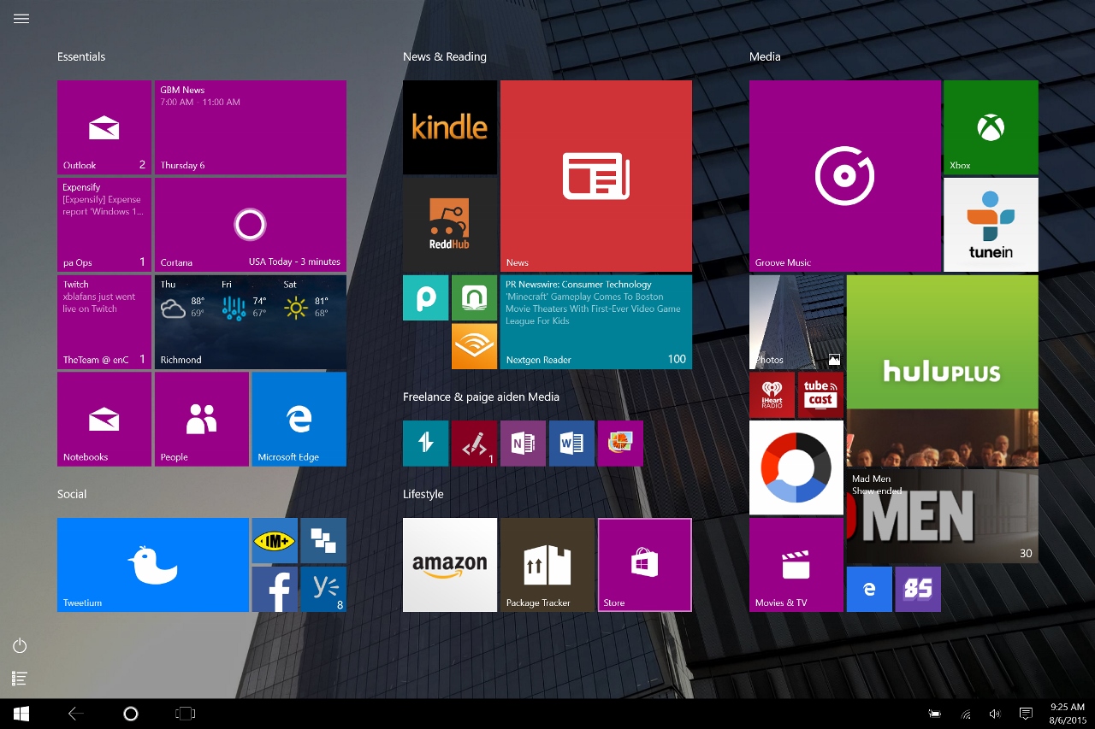Open the Store tile
Screen dimensions: 1095x729
645,565
